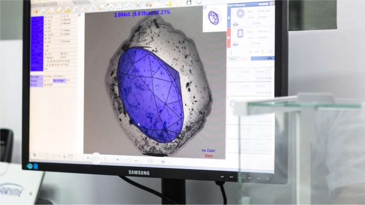Click the circular view navigation control
This screenshot has width=365, height=205.
tap(96, 158)
